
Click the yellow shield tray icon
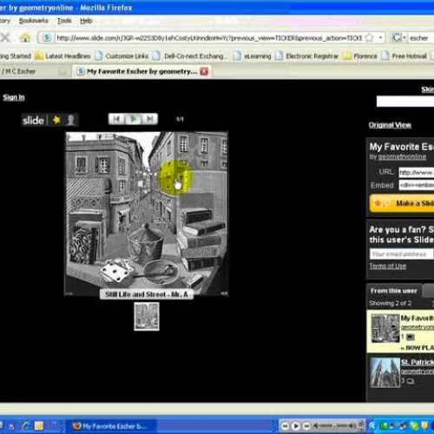coord(424,425)
